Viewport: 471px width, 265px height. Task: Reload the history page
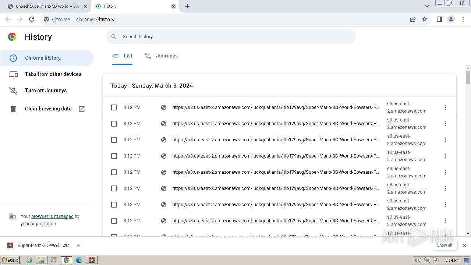pos(32,19)
